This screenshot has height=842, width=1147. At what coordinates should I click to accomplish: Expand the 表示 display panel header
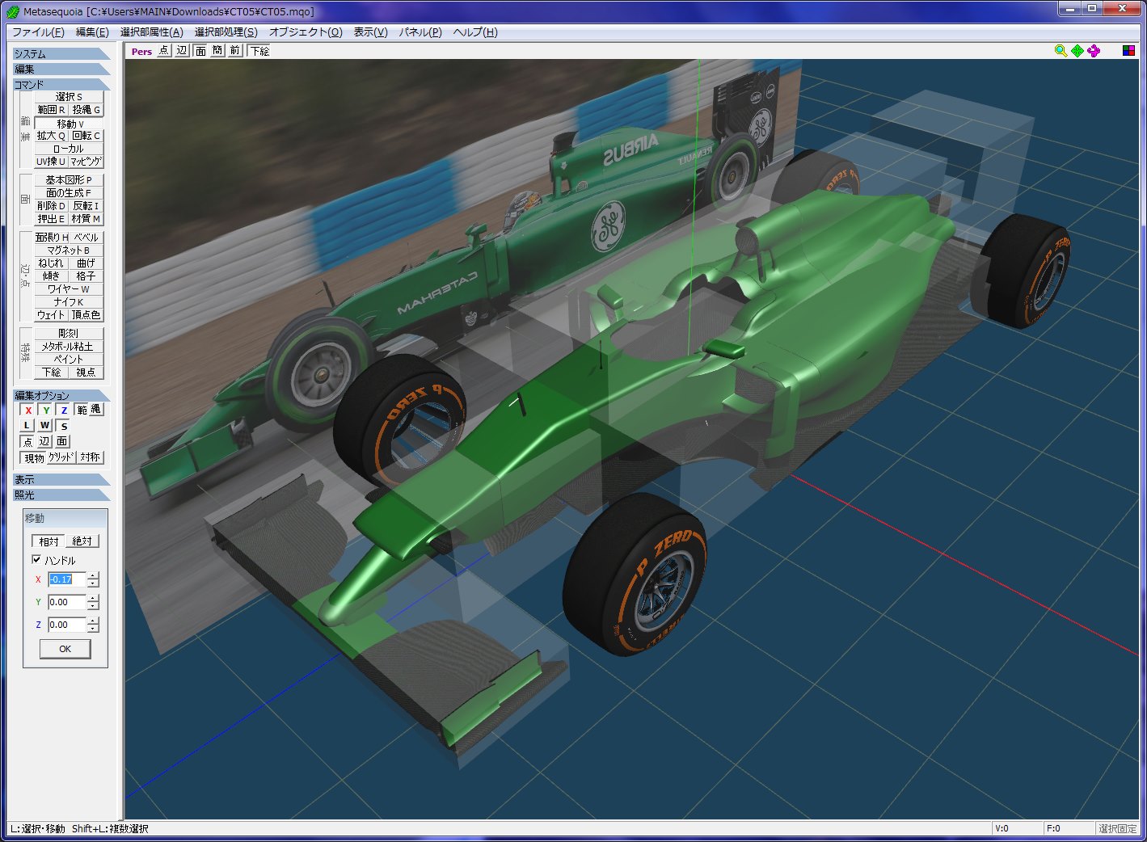[61, 479]
